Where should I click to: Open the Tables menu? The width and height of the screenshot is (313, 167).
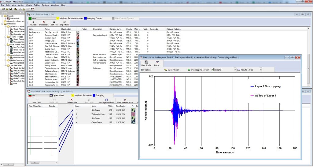tap(37, 5)
